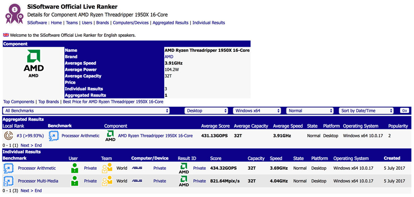This screenshot has height=197, width=414.
Task: Click the SiSoftware link in navigation
Action: tap(37, 23)
